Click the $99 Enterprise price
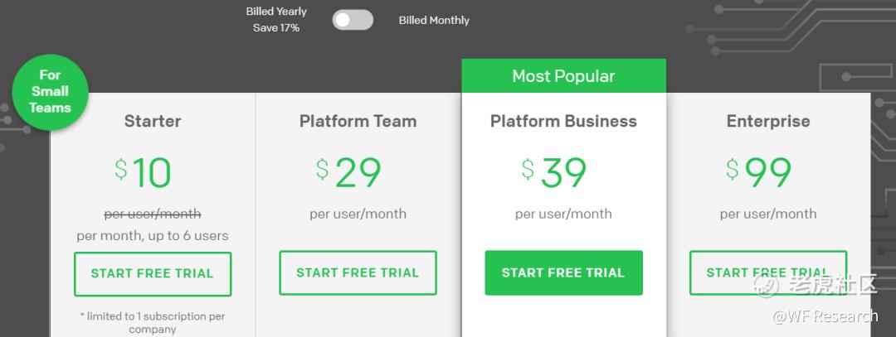The width and height of the screenshot is (896, 337). click(x=759, y=172)
